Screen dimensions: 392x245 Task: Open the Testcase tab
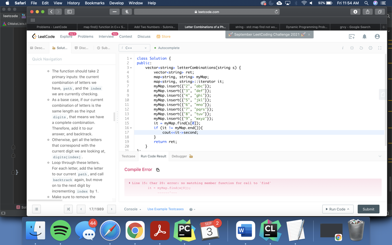pos(129,156)
